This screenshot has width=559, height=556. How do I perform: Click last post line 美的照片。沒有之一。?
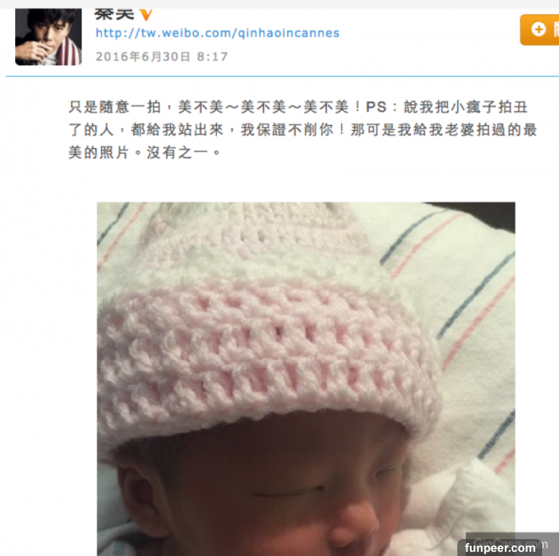click(x=145, y=153)
